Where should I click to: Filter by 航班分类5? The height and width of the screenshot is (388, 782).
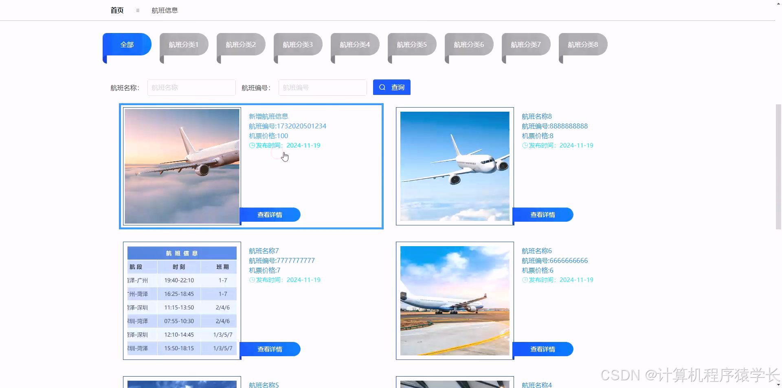pos(412,45)
